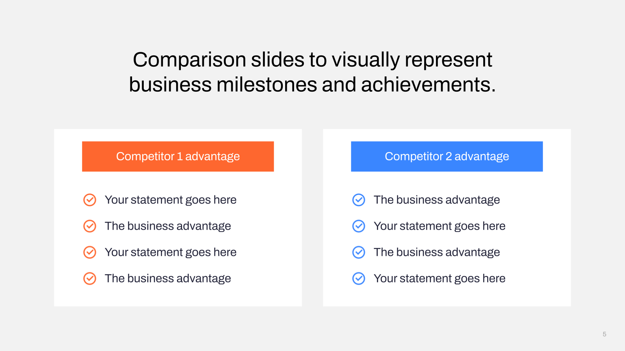Click the third orange checkmark icon

tap(90, 252)
